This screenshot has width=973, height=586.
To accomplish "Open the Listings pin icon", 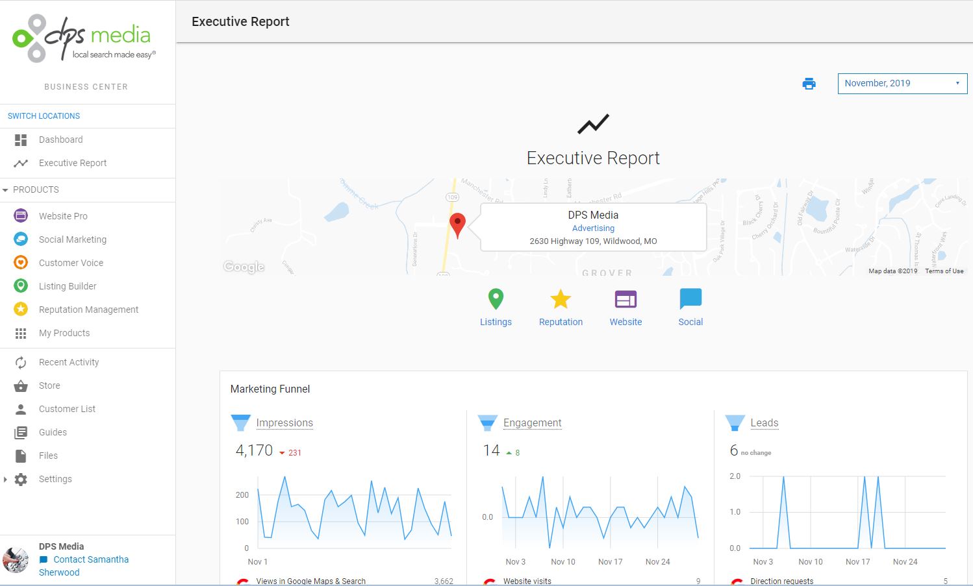I will pyautogui.click(x=496, y=299).
